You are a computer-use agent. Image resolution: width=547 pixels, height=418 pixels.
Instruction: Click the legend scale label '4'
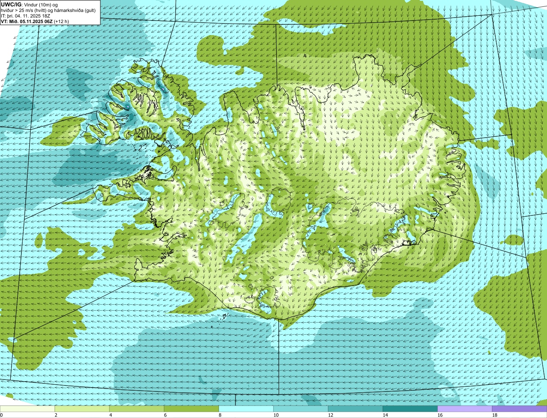click(111, 415)
